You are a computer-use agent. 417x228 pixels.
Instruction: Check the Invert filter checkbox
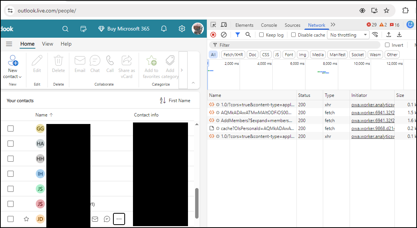point(387,45)
